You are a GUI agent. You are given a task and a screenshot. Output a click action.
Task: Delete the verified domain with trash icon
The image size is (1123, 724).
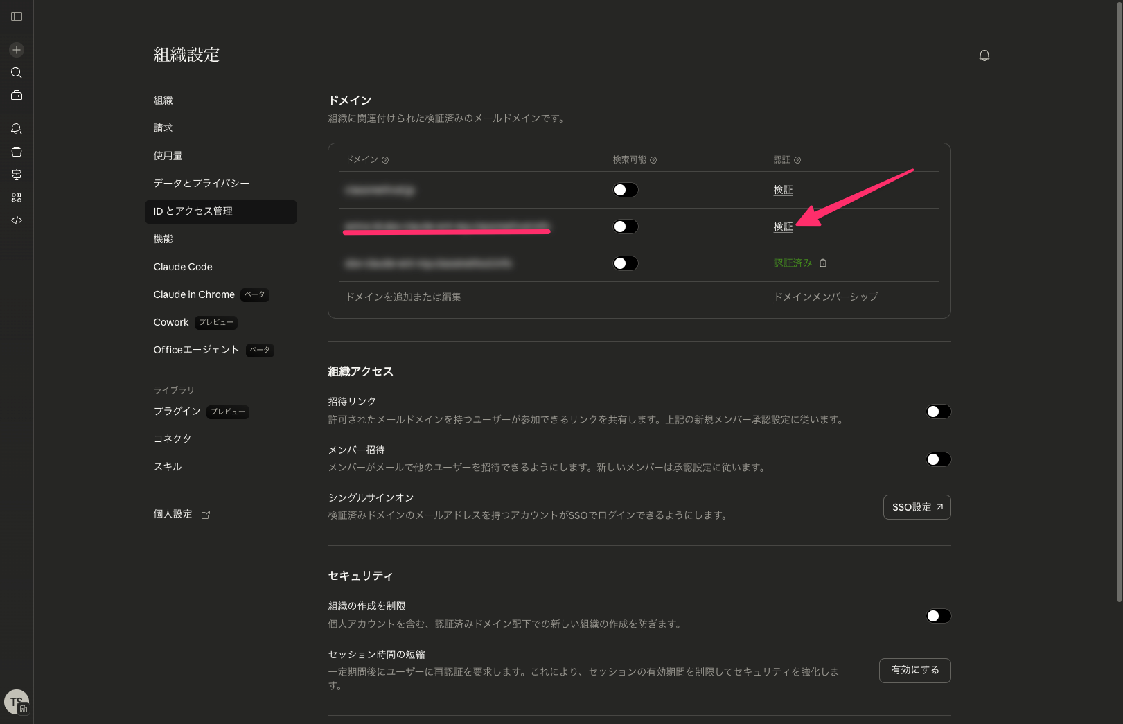click(x=823, y=263)
